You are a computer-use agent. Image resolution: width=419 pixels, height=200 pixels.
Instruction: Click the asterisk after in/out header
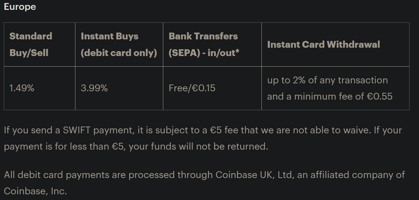pos(237,51)
